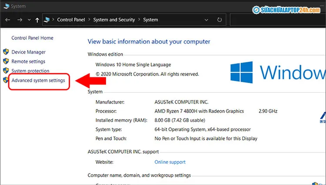This screenshot has width=326, height=185.
Task: Expand the address bar history dropdown
Action: pyautogui.click(x=207, y=20)
